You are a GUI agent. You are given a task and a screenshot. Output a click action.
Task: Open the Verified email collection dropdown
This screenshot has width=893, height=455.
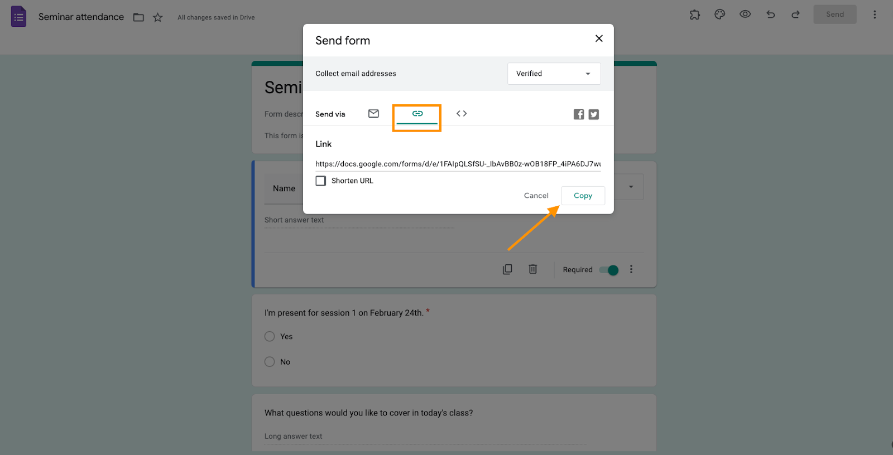(554, 74)
